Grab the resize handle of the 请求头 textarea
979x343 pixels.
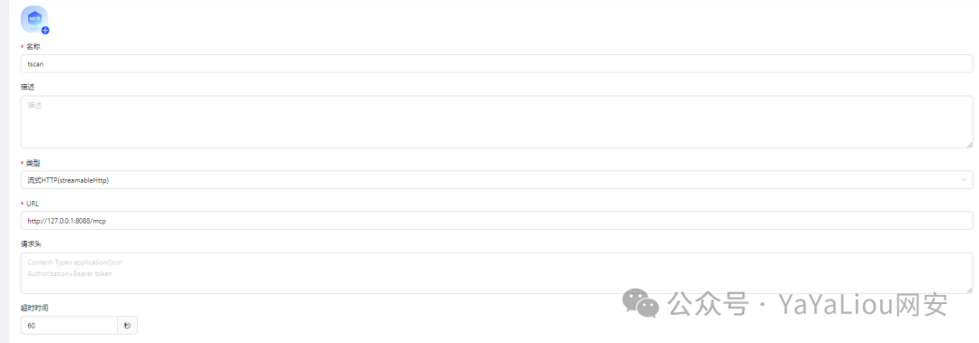click(x=970, y=290)
